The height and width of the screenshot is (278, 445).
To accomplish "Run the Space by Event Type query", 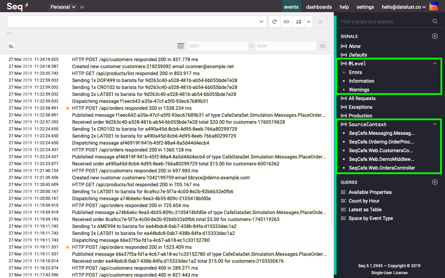I will 371,218.
